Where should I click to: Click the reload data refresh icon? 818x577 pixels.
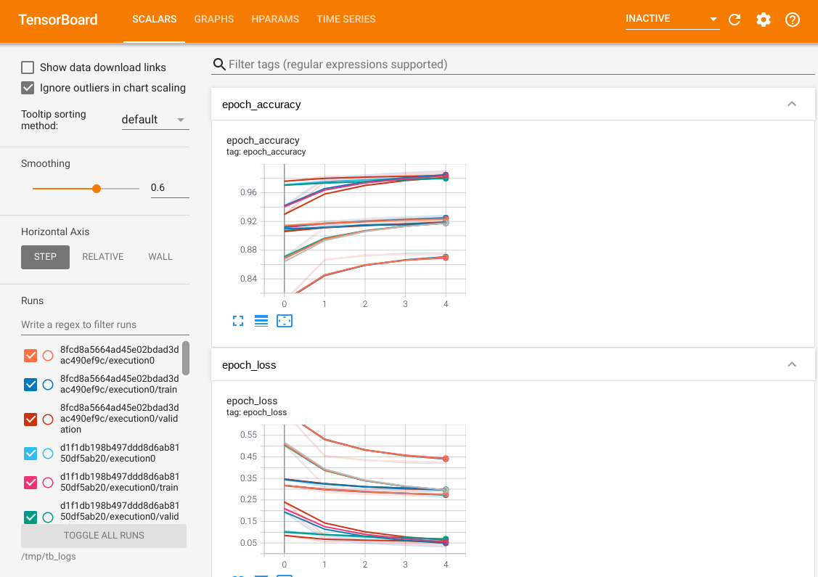click(x=735, y=20)
